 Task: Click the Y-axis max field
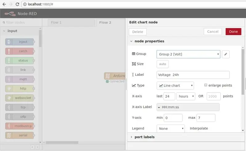206,118
